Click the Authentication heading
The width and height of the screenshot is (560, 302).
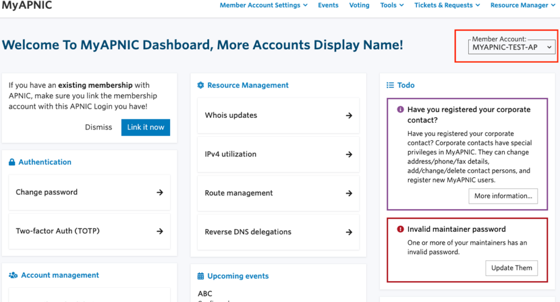45,162
